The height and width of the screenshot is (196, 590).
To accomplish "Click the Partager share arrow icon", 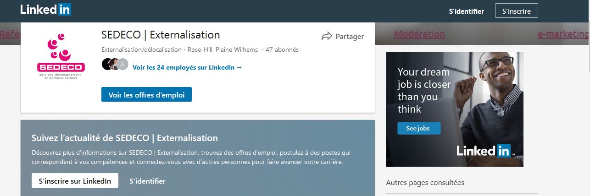I will click(327, 37).
